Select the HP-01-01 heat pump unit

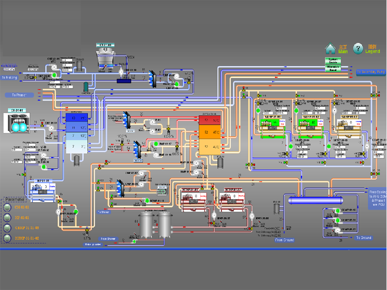point(43,192)
